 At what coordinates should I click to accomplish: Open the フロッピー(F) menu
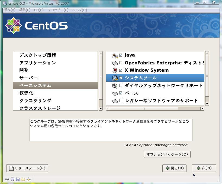point(58,10)
